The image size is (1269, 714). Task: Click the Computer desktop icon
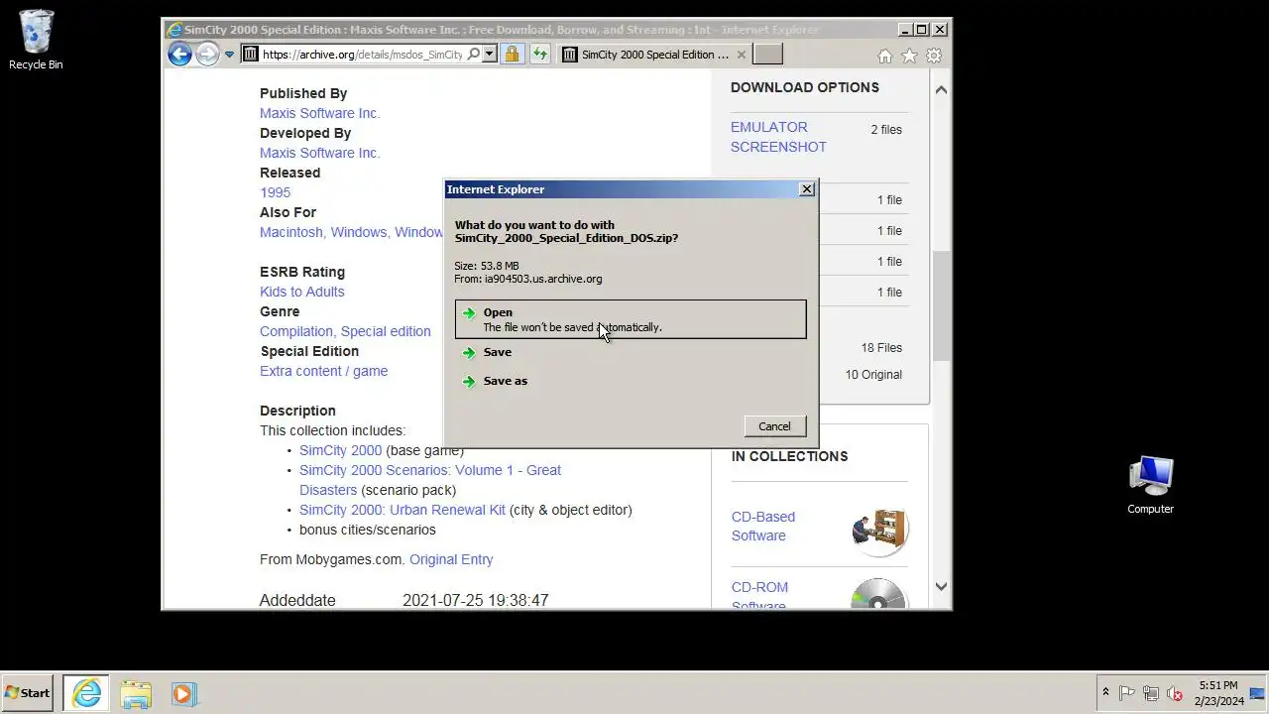click(1150, 485)
